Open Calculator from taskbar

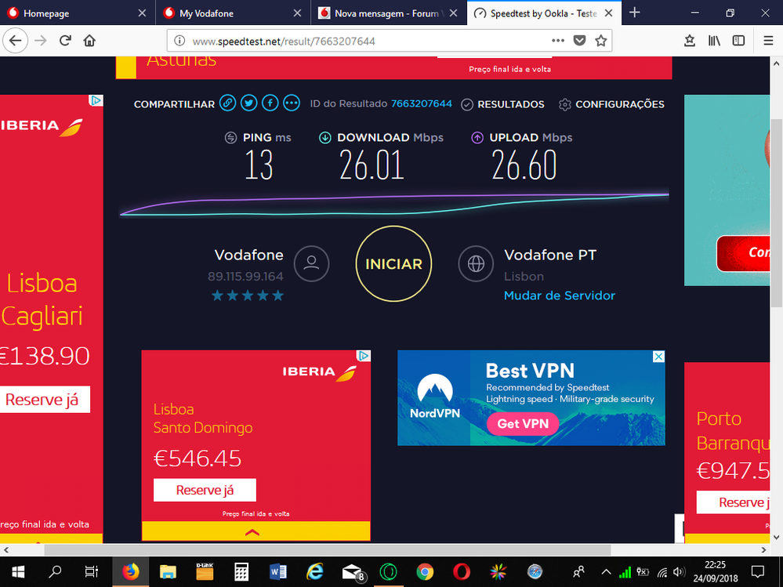tap(241, 571)
